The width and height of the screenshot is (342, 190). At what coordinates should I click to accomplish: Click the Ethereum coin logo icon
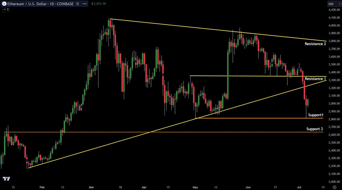pos(4,4)
